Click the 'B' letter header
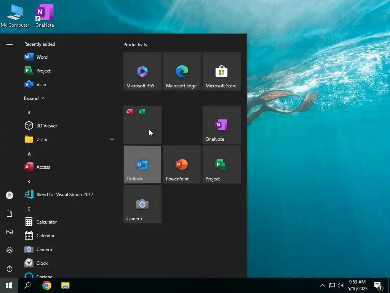 click(x=29, y=181)
